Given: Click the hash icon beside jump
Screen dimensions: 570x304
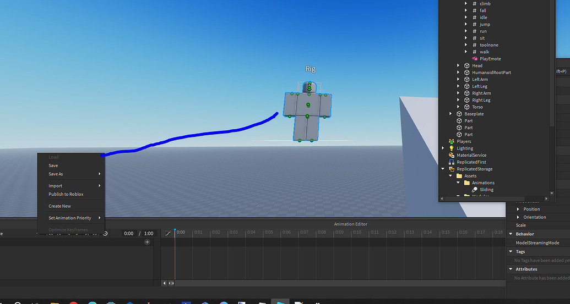Looking at the screenshot, I should pos(474,24).
